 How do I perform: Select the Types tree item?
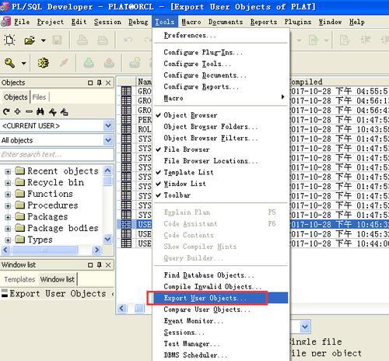[40, 240]
